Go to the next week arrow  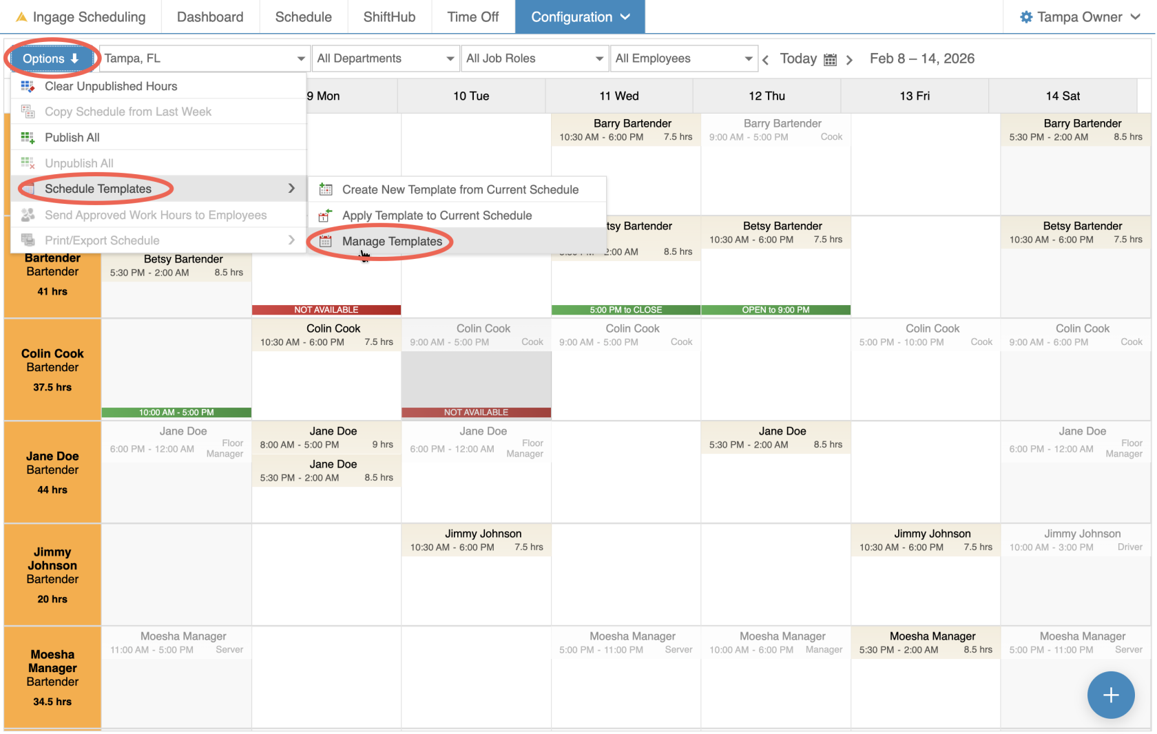coord(850,60)
